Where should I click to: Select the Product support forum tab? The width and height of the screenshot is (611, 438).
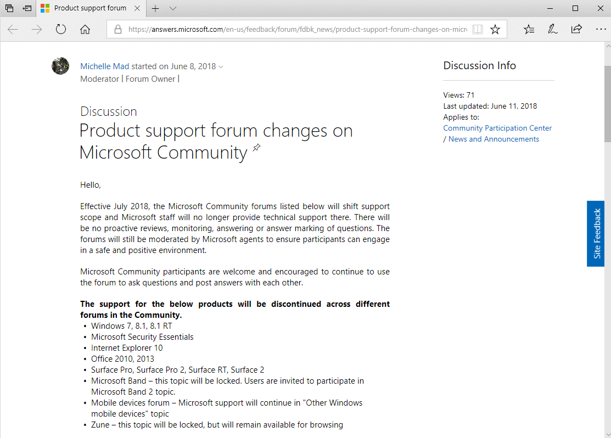click(90, 8)
